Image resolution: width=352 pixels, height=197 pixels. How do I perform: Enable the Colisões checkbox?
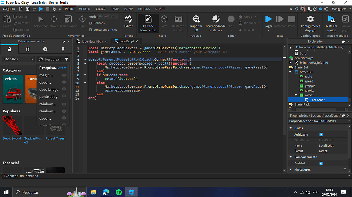tap(90, 23)
